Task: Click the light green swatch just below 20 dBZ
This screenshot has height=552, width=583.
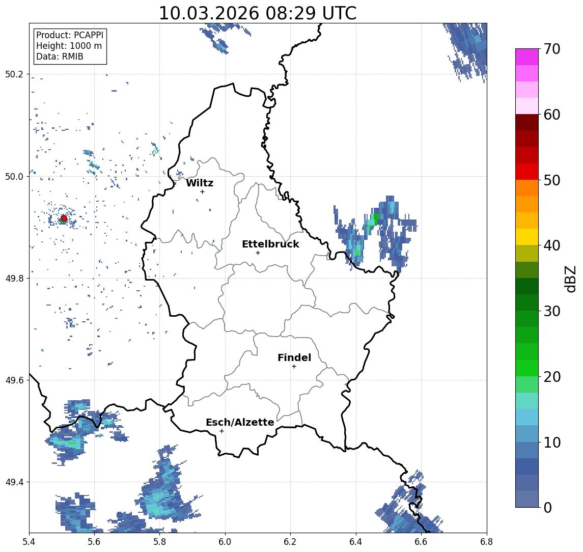Action: pyautogui.click(x=527, y=384)
